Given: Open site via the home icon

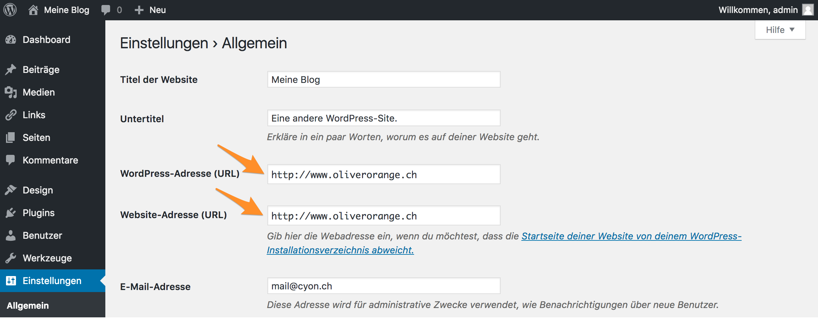Looking at the screenshot, I should tap(34, 10).
